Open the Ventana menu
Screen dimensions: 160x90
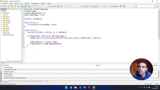point(43,3)
